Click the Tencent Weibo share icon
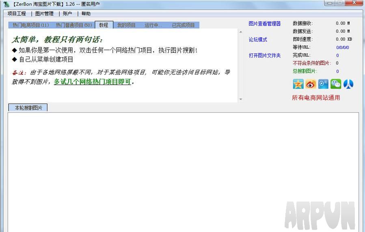Image resolution: width=365 pixels, height=232 pixels. click(x=323, y=84)
